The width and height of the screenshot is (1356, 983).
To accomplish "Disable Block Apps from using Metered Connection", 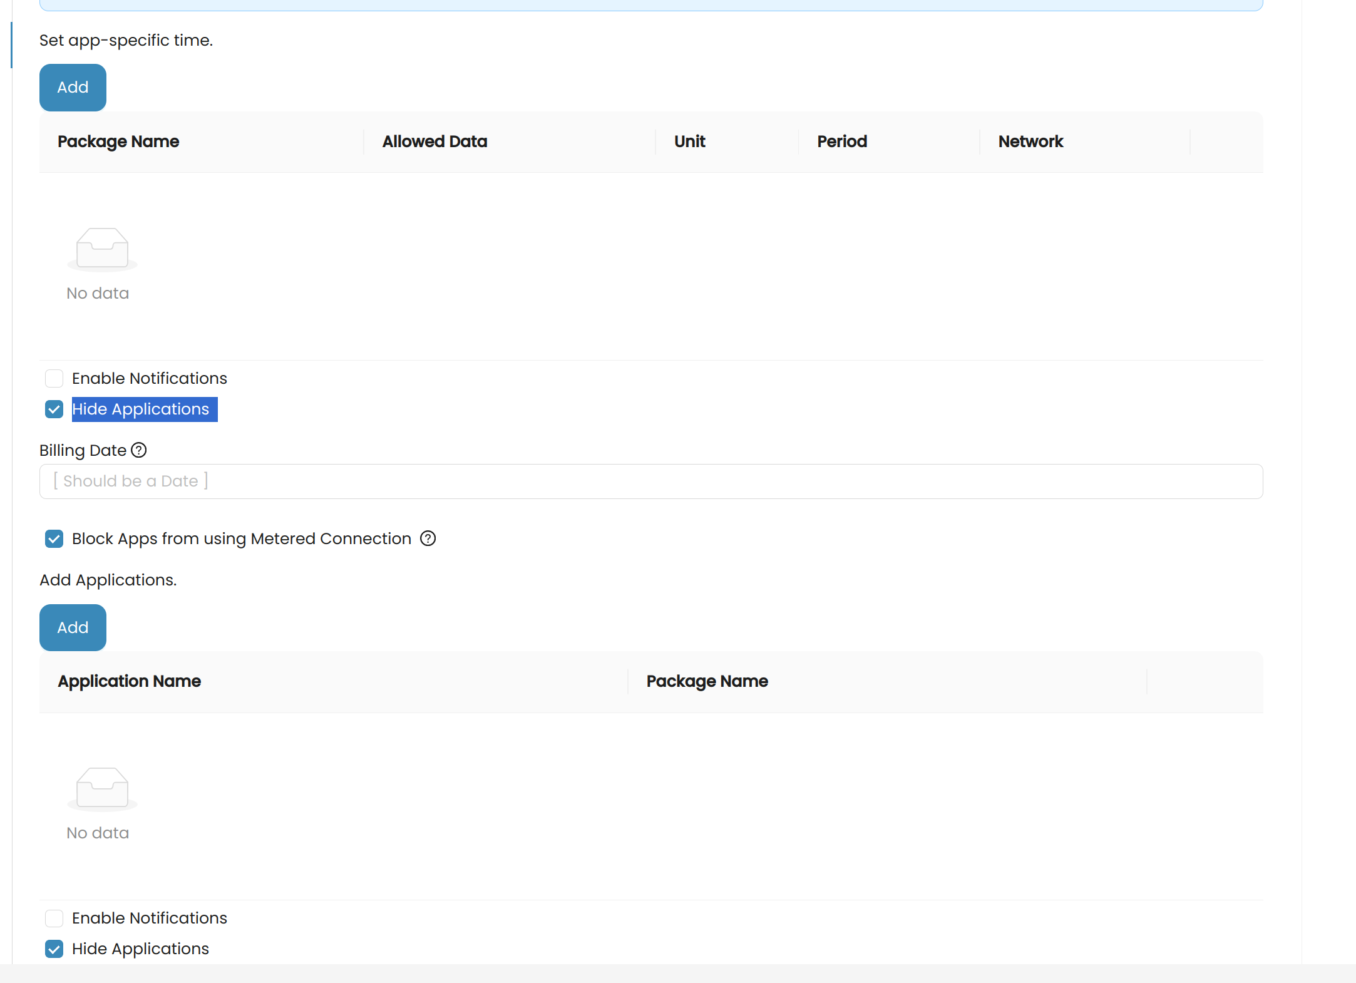I will click(54, 538).
